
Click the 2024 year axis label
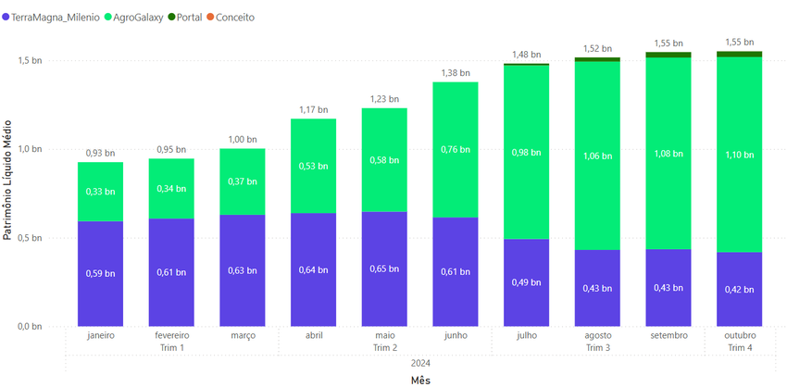coord(419,363)
